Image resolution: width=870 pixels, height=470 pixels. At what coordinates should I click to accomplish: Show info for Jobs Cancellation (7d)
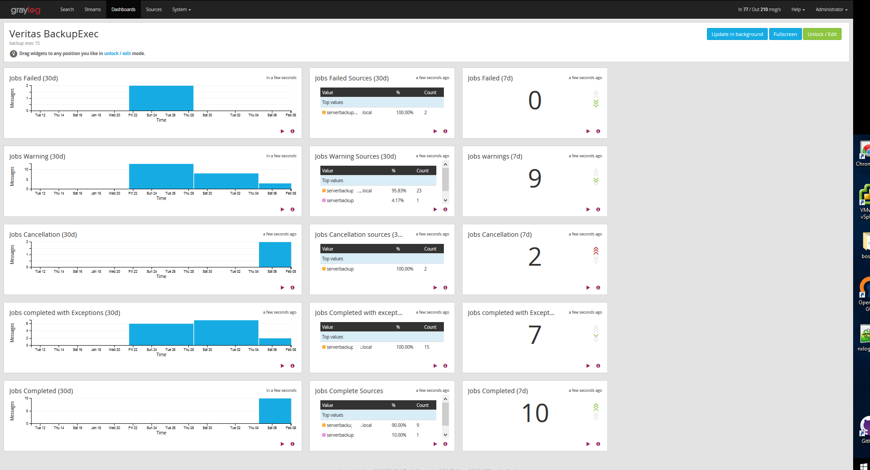pyautogui.click(x=598, y=287)
